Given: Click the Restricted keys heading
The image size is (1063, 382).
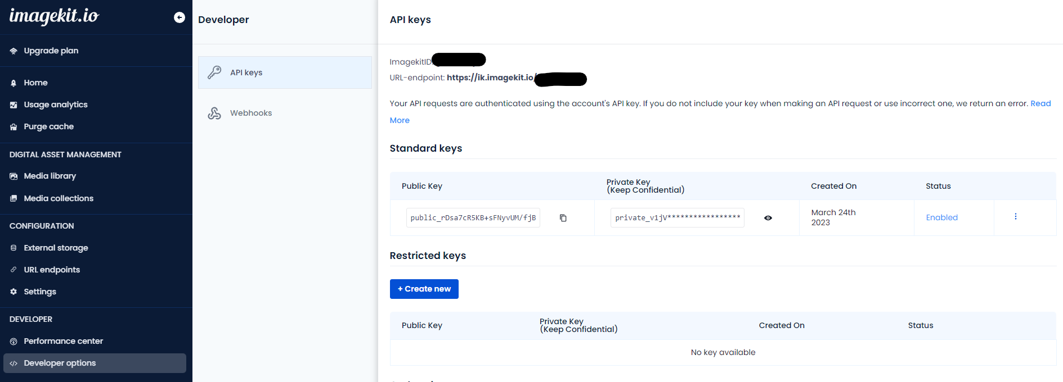Looking at the screenshot, I should click(x=428, y=256).
